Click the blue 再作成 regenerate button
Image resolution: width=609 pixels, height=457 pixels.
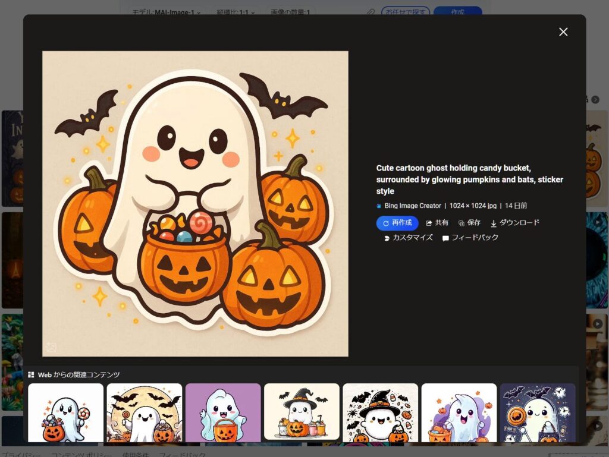pyautogui.click(x=397, y=223)
